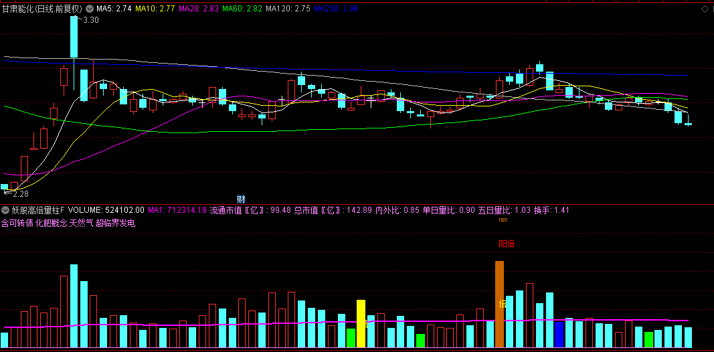Click the 妖股高倍量柱F indicator name

[38, 210]
